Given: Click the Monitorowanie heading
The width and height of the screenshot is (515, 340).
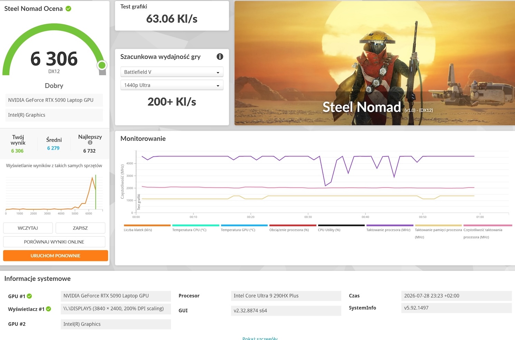Looking at the screenshot, I should (x=143, y=139).
